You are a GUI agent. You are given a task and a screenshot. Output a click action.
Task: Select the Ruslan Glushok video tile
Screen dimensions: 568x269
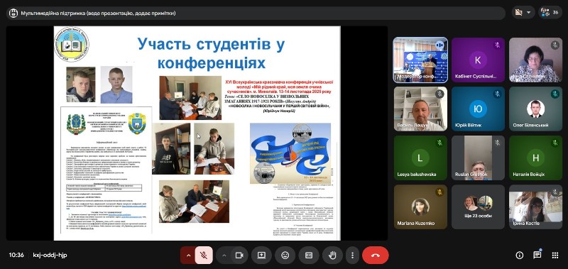tap(478, 158)
